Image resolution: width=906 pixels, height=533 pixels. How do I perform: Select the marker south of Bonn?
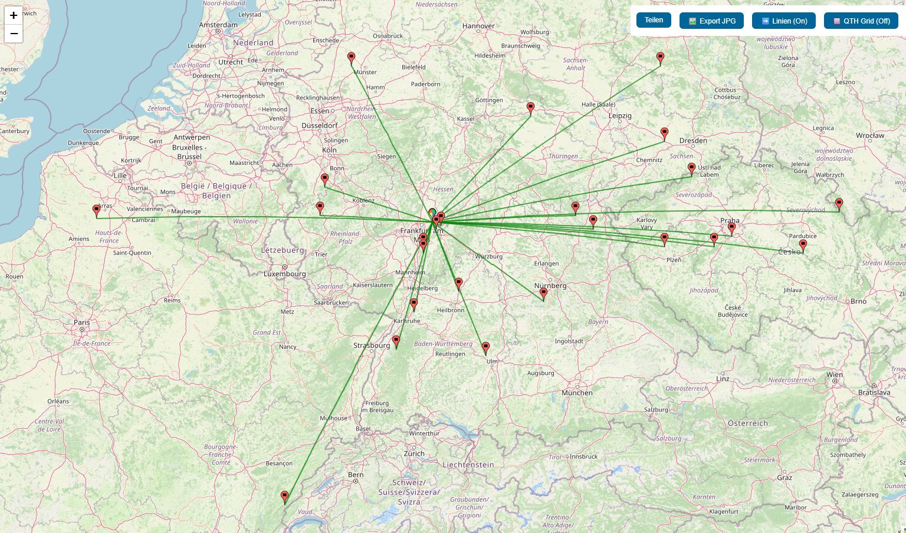click(x=324, y=179)
